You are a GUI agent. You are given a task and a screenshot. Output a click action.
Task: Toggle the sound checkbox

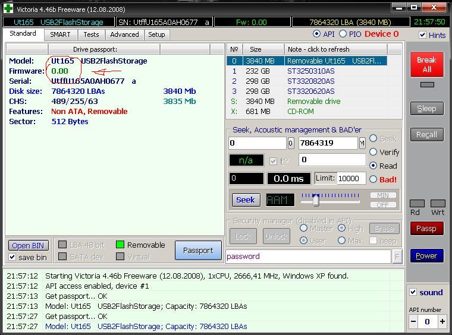413,292
